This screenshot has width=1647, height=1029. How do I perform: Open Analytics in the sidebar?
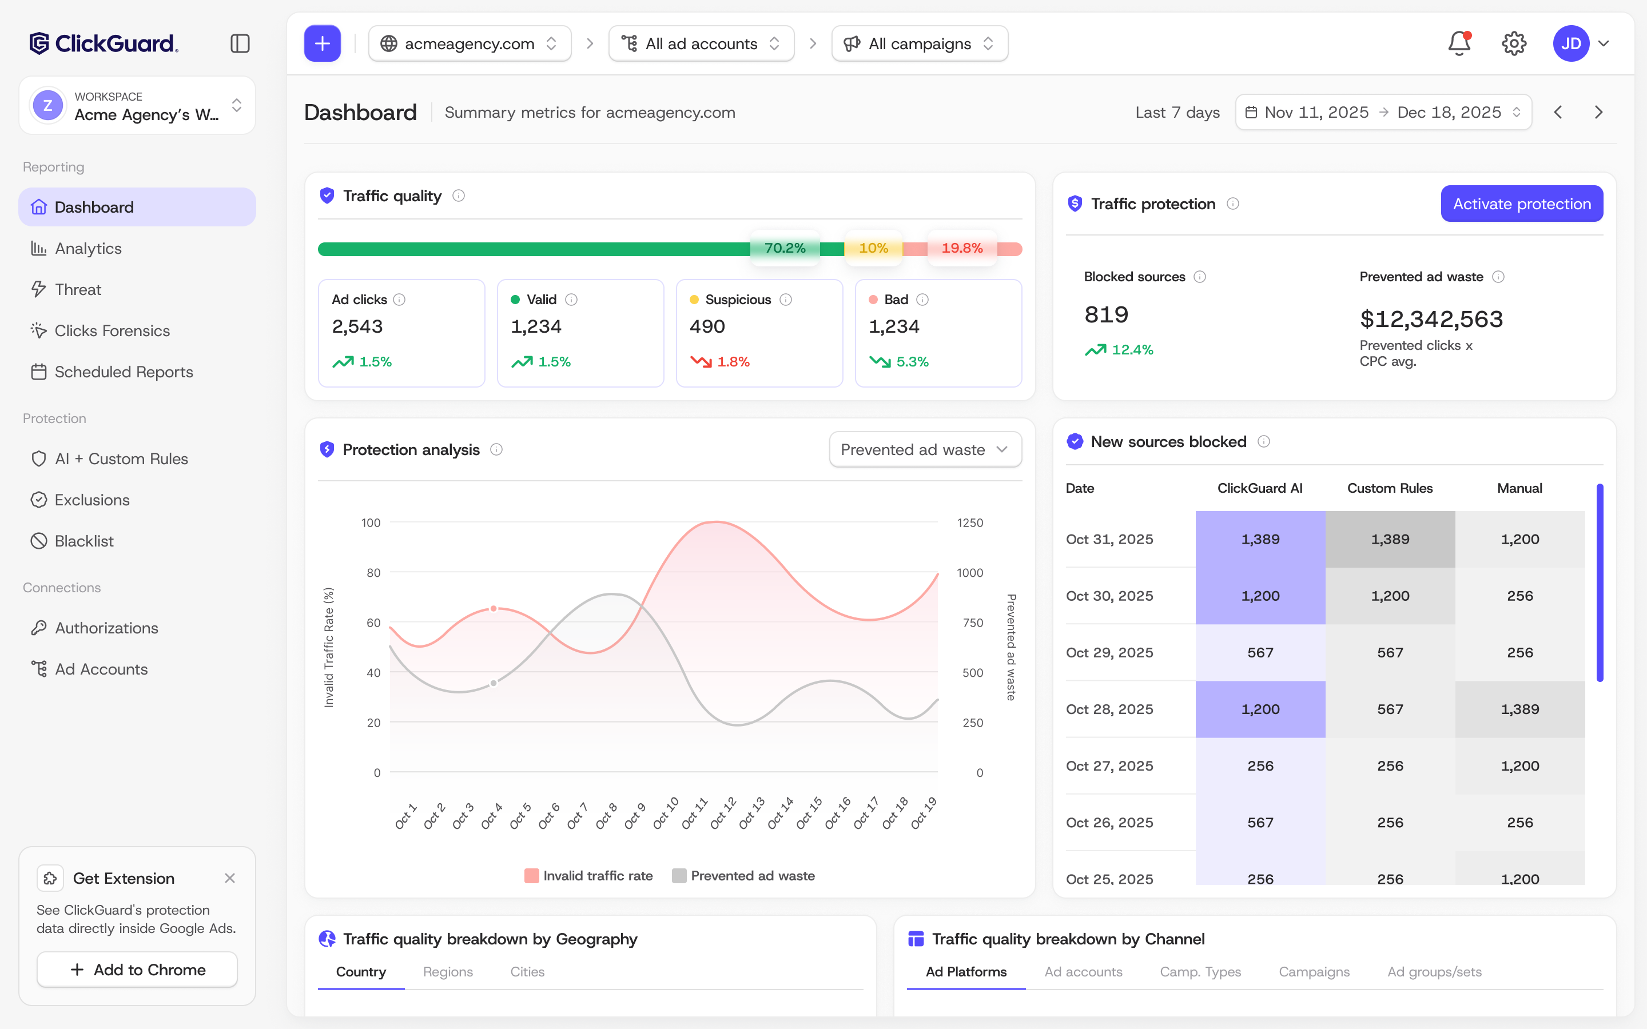pyautogui.click(x=137, y=249)
